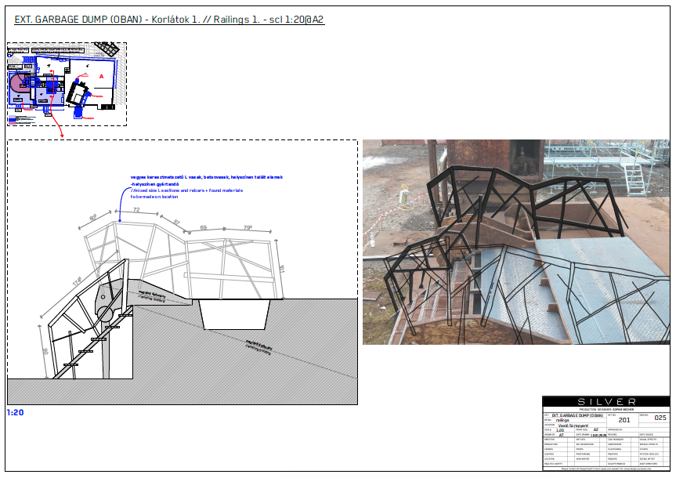Click the PRODUCTION DESIGNER: SOPHIE BECHER banner
The image size is (676, 478).
(x=607, y=410)
